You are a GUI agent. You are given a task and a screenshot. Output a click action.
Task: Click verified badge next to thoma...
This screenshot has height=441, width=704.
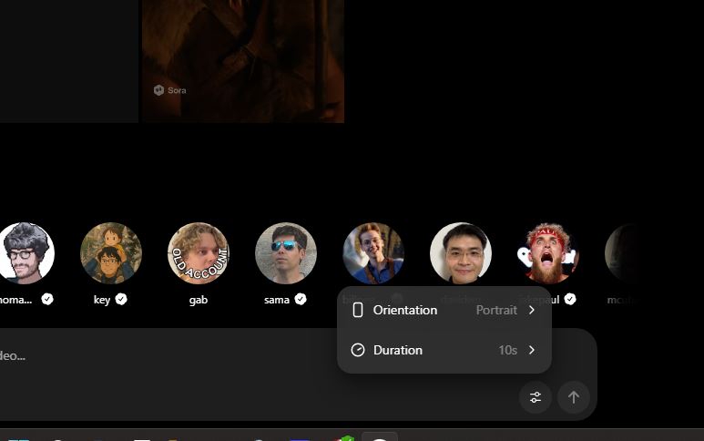pos(47,299)
